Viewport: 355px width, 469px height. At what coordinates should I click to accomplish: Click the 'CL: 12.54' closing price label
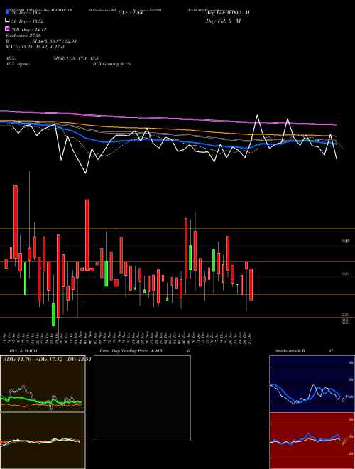point(131,13)
